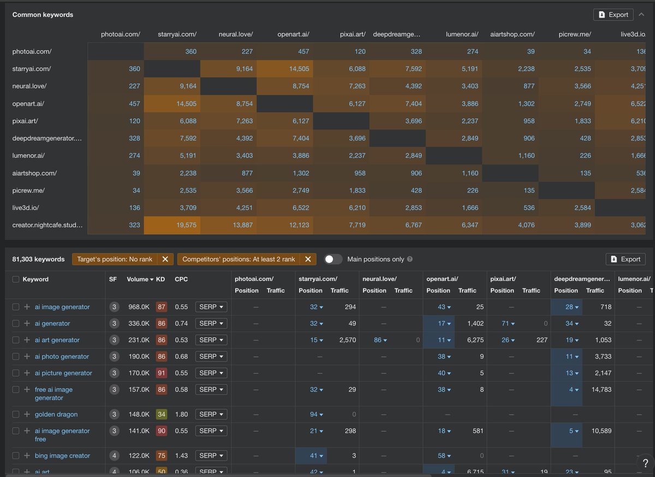Add ai photo generator via plus icon
Image resolution: width=655 pixels, height=477 pixels.
pyautogui.click(x=27, y=356)
